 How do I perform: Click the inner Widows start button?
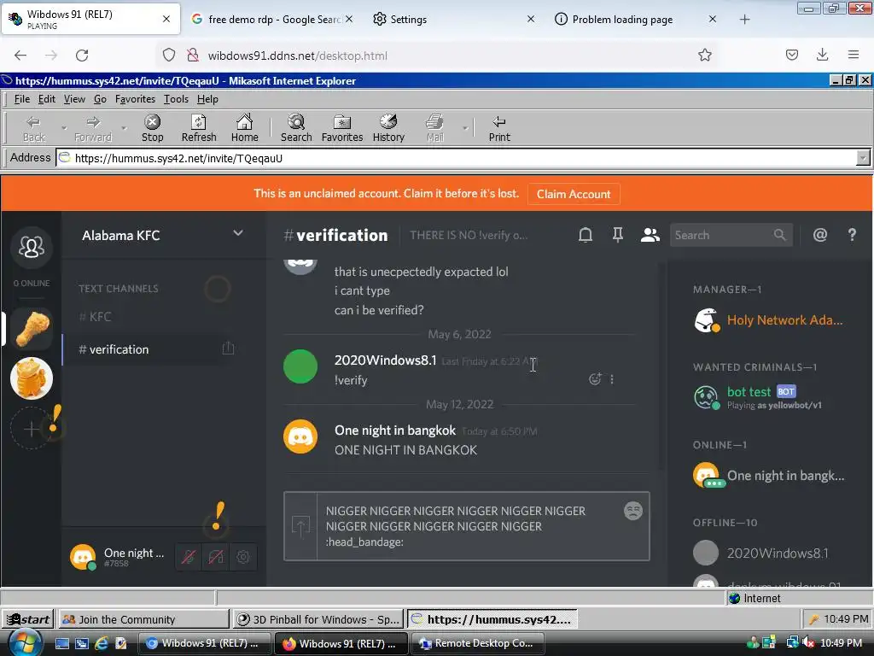point(27,619)
